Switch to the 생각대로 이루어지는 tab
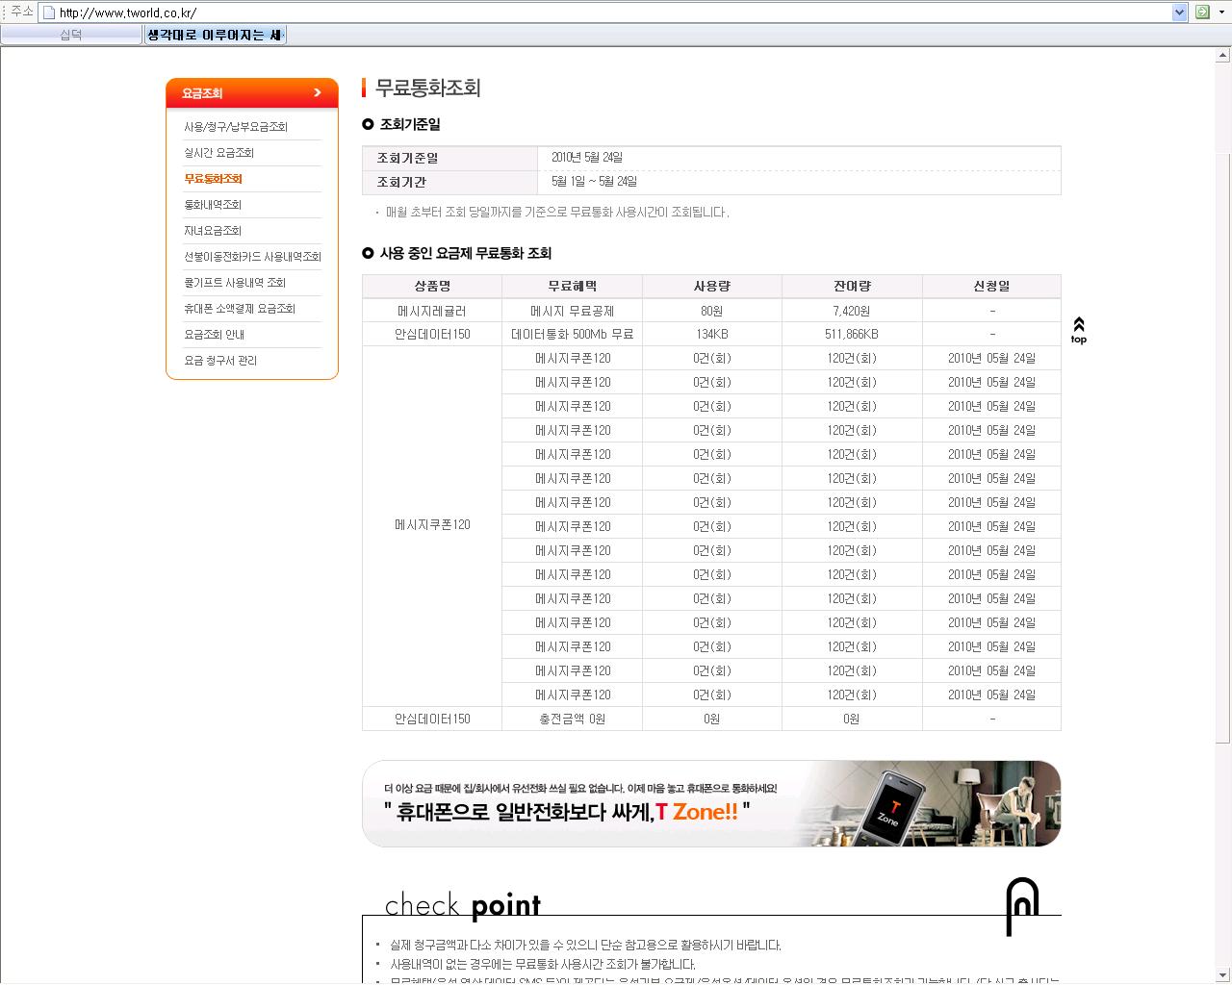 (x=216, y=35)
